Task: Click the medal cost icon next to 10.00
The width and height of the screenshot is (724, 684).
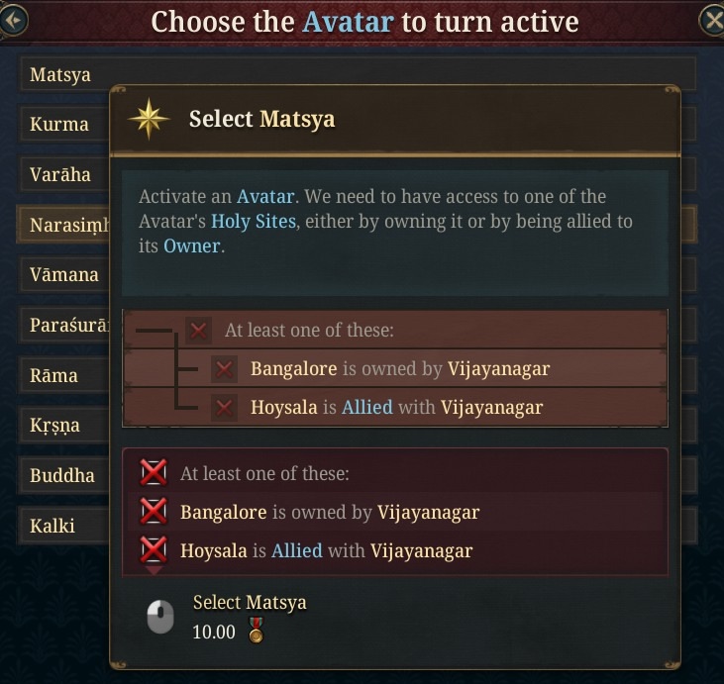Action: pos(256,631)
